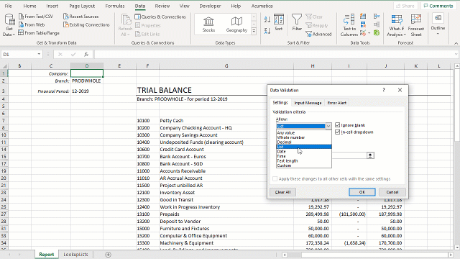Click the horizontal scrollbar right arrow

coord(451,255)
